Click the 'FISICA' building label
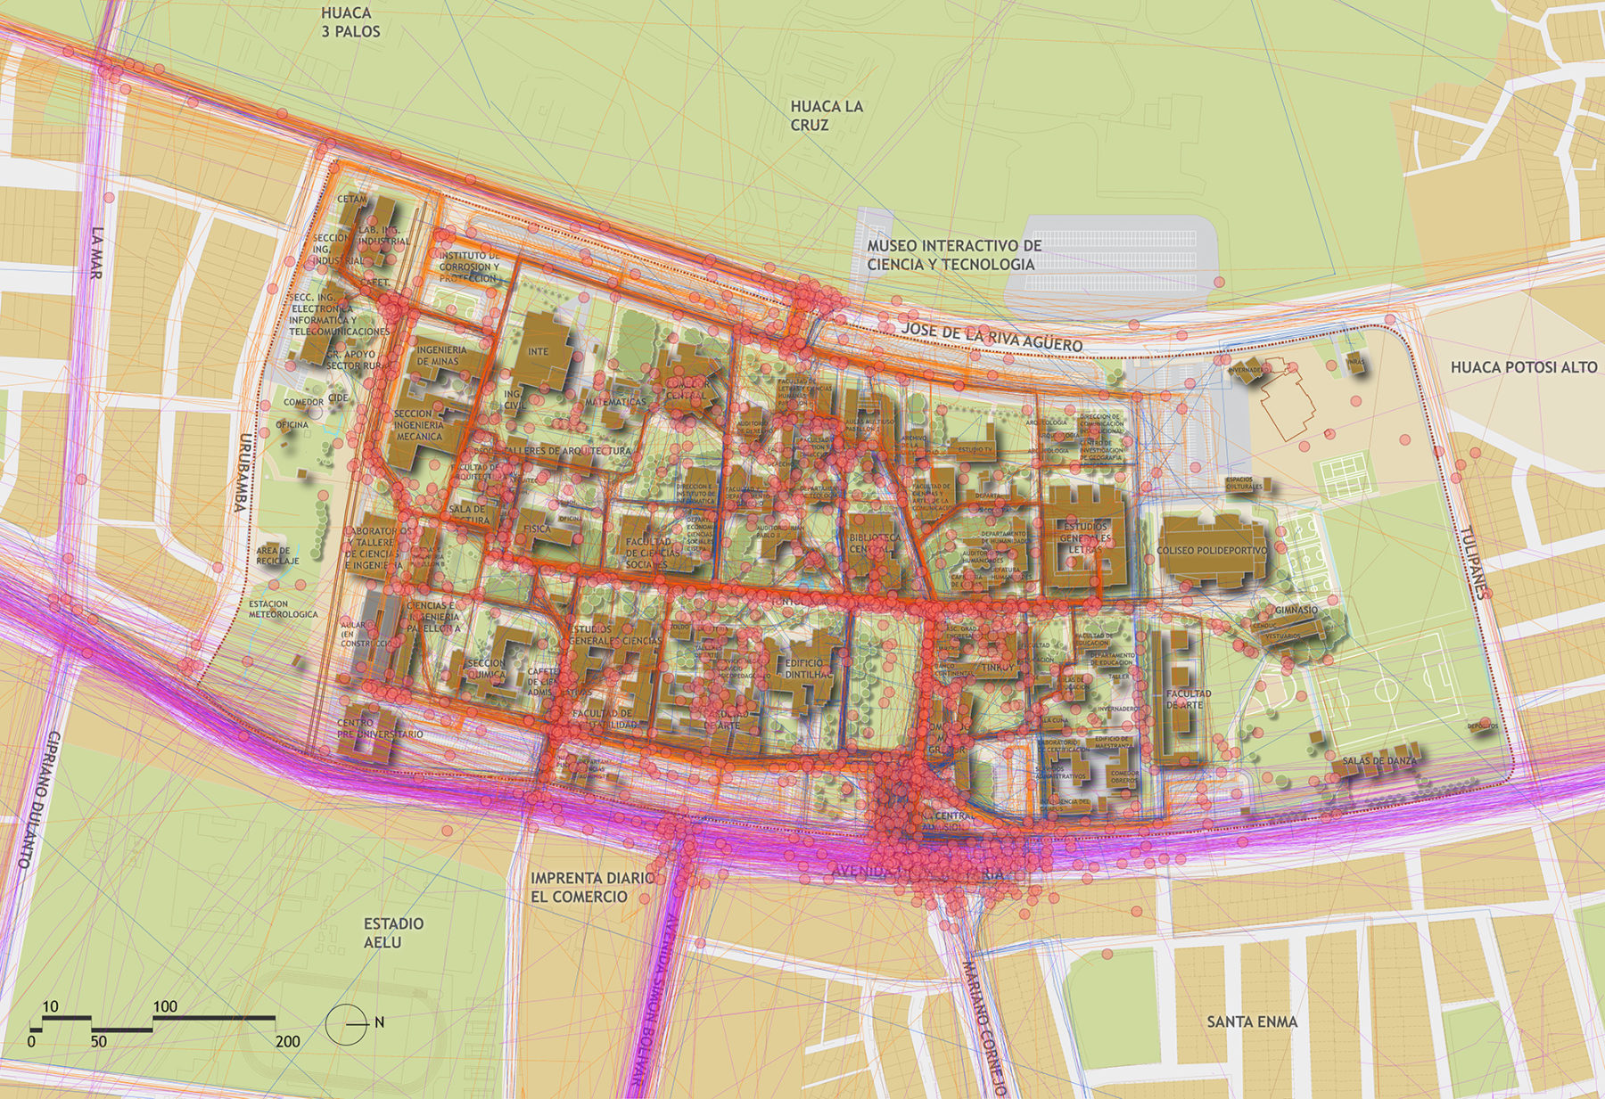Image resolution: width=1605 pixels, height=1099 pixels. [x=538, y=528]
